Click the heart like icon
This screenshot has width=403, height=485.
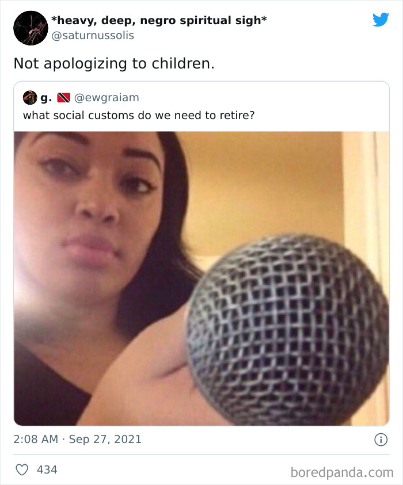[22, 469]
